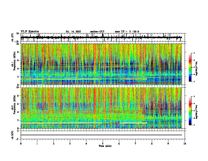Click the '8' kHz tick of ch.1 frequency axis
Screen dimensions: 208x161
(x=18, y=52)
